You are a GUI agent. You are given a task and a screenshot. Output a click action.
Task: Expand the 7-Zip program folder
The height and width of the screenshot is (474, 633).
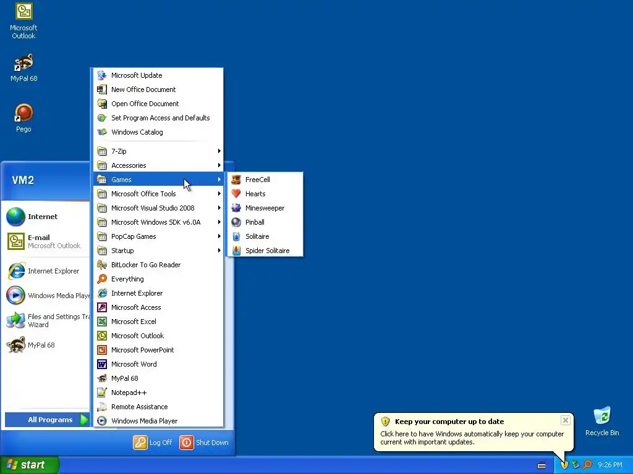pos(158,151)
